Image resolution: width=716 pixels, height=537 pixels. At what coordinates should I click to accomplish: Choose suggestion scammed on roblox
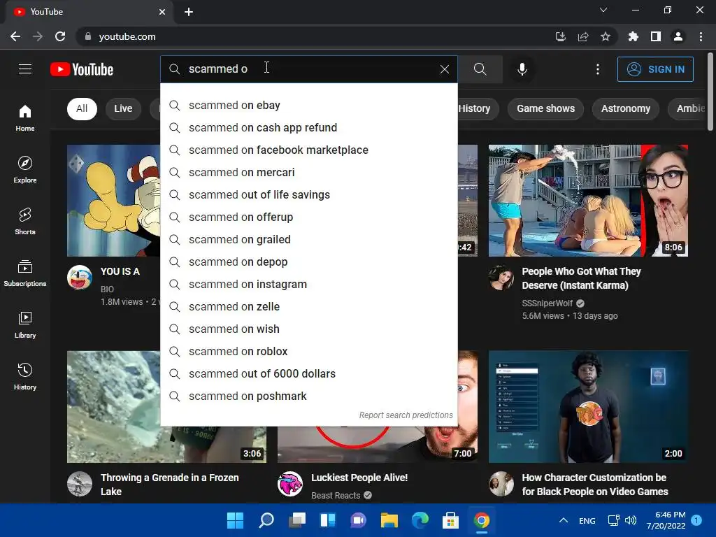[x=309, y=352]
